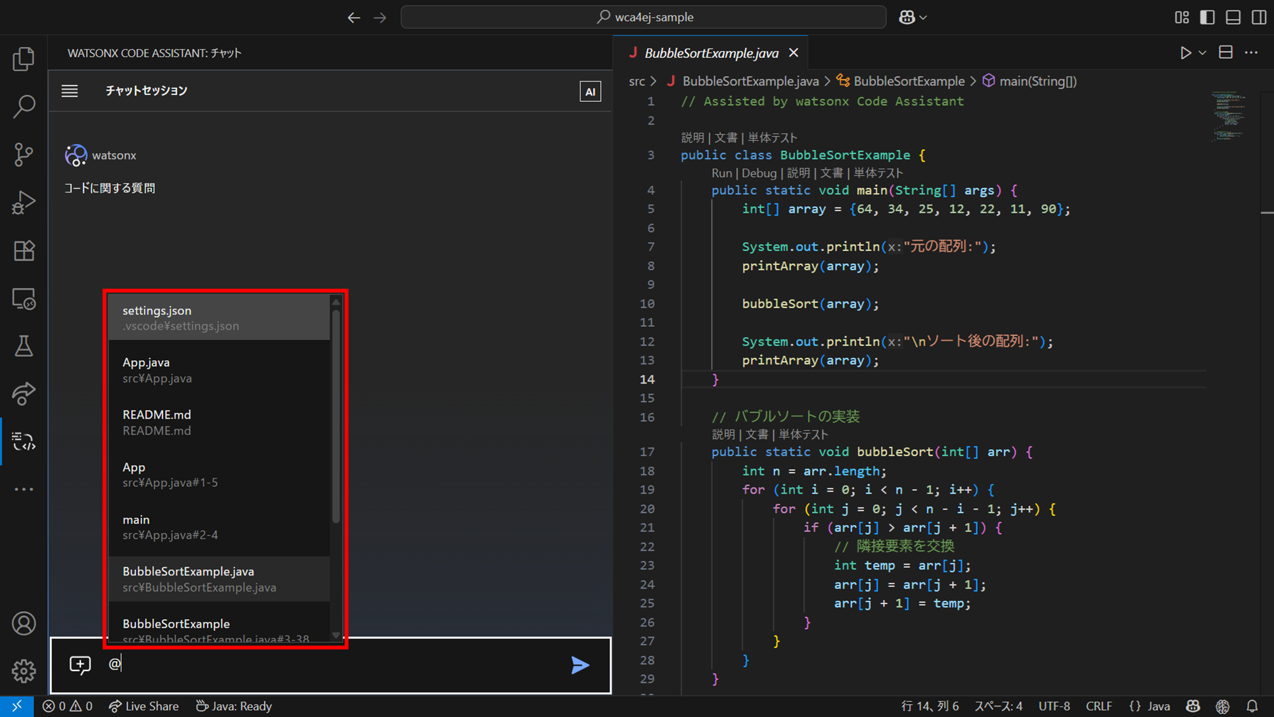Toggle the primary side bar layout

click(x=1207, y=17)
